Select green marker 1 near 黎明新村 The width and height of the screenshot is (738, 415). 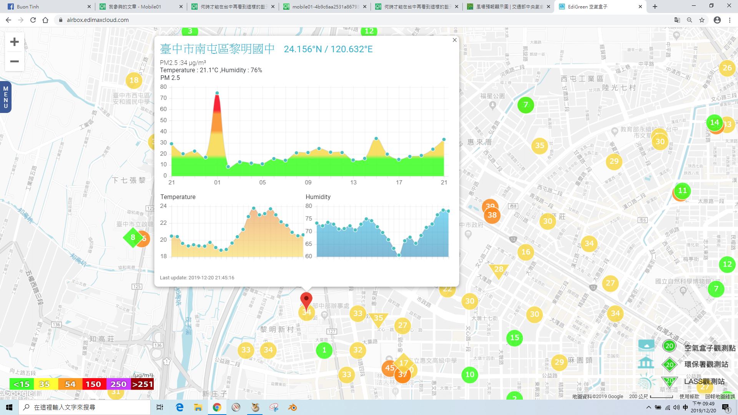pyautogui.click(x=324, y=350)
